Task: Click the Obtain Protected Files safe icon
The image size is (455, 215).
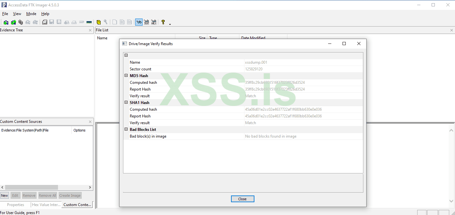Action: [x=99, y=22]
